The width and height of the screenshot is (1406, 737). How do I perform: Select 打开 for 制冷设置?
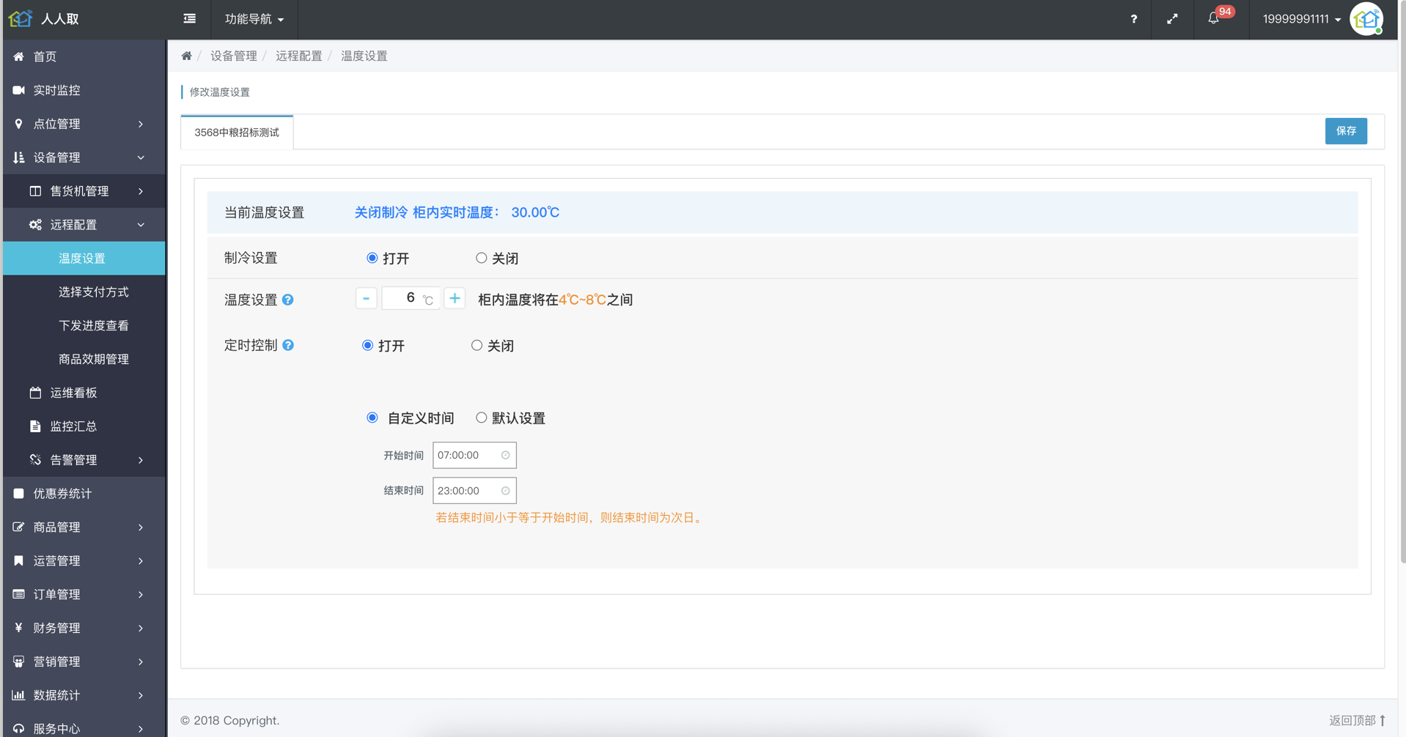click(x=372, y=258)
